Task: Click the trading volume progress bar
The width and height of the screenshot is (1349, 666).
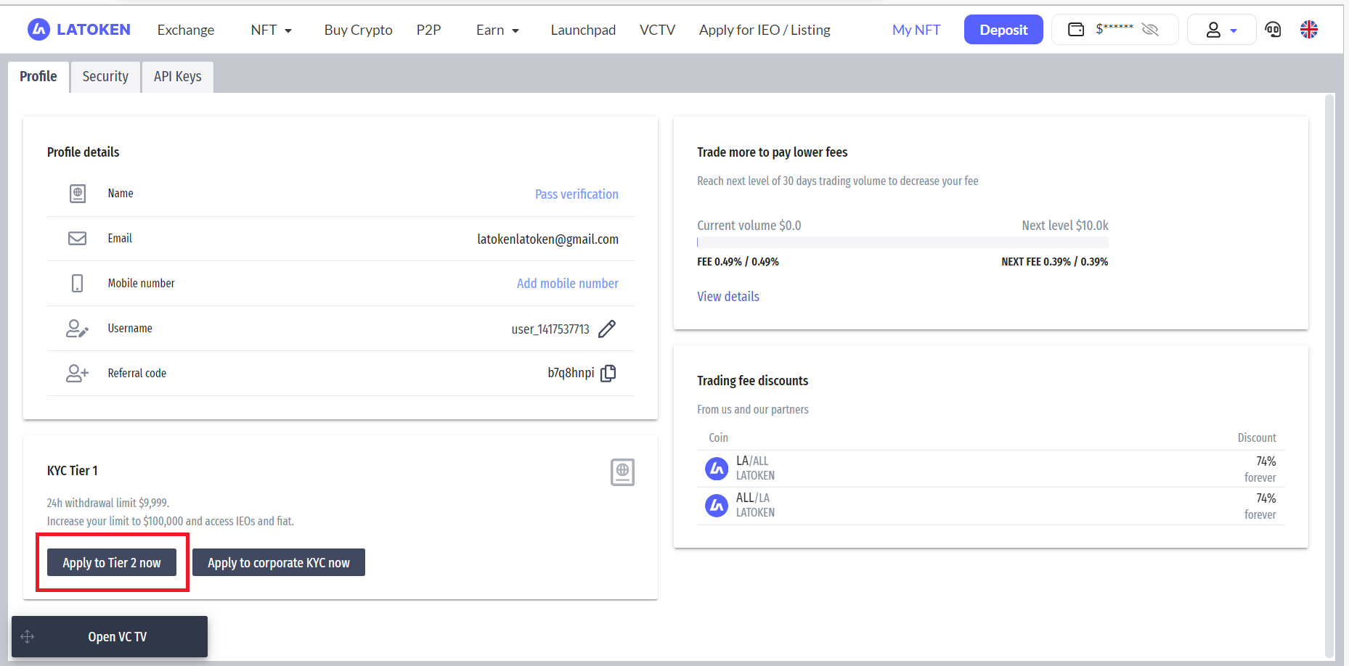Action: point(902,242)
